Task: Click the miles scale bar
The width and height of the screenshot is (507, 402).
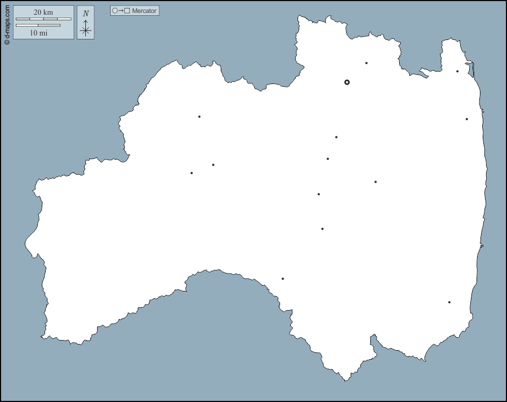Action: point(38,25)
